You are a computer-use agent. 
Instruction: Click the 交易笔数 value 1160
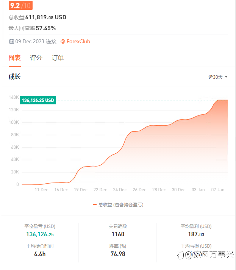[118, 234]
